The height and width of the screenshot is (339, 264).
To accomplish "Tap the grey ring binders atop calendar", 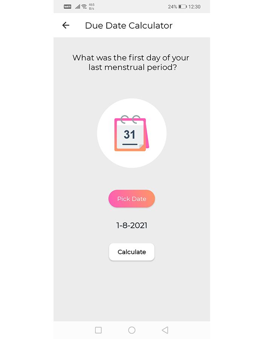I will coord(130,118).
